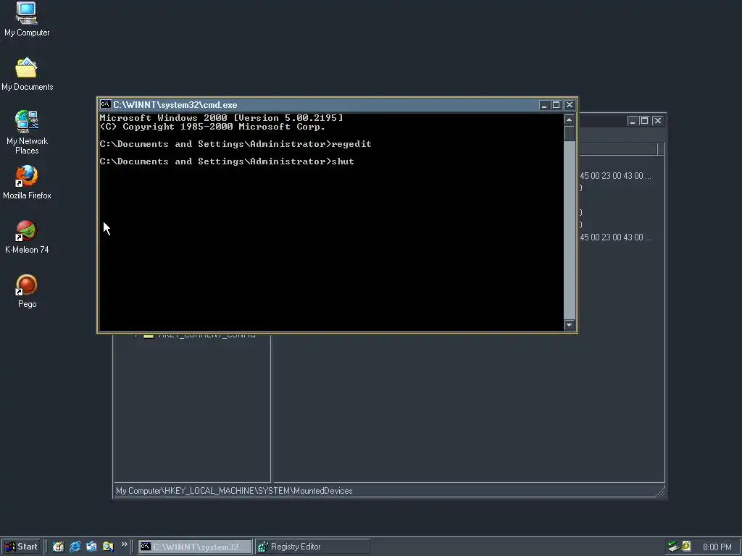This screenshot has height=556, width=742.
Task: Switch to cmd.exe taskbar button
Action: [x=195, y=547]
